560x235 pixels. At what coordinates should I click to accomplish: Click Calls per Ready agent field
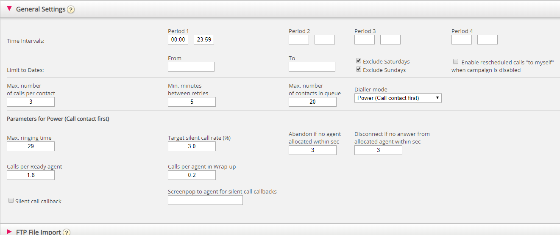pyautogui.click(x=31, y=175)
